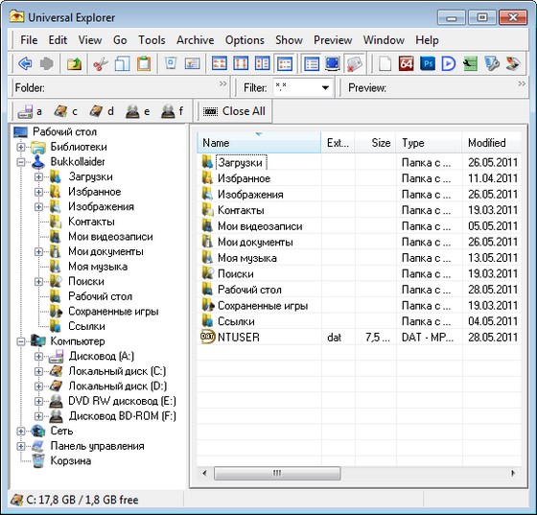
Task: Open the Filter dropdown arrow
Action: tap(325, 88)
